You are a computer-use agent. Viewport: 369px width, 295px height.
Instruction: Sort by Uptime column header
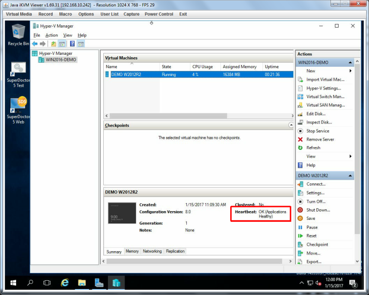tap(278, 67)
